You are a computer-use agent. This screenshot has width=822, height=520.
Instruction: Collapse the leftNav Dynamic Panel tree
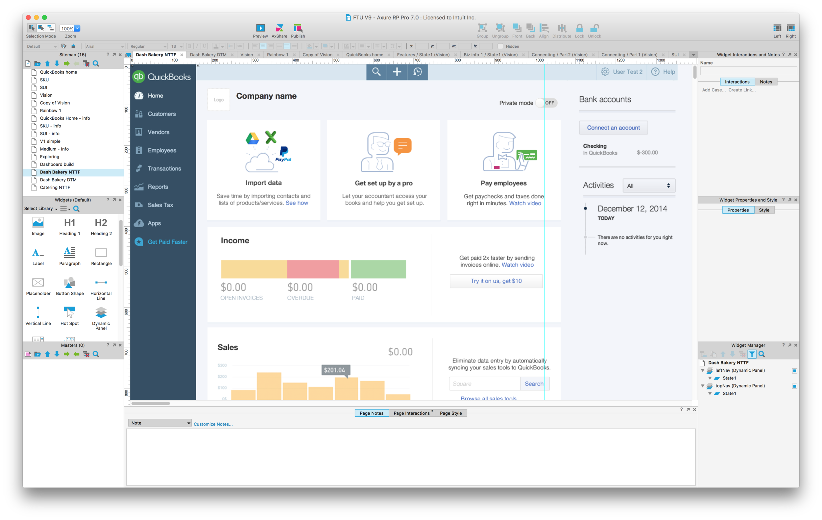pyautogui.click(x=703, y=370)
